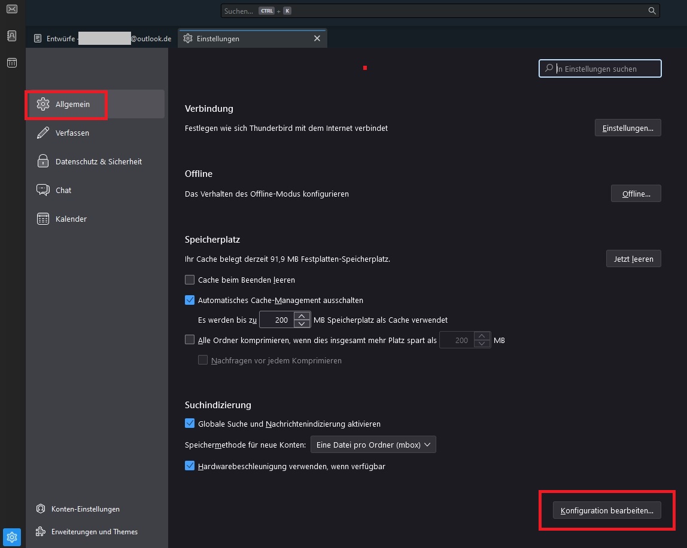Click the blue settings gear icon
This screenshot has width=687, height=548.
point(12,537)
